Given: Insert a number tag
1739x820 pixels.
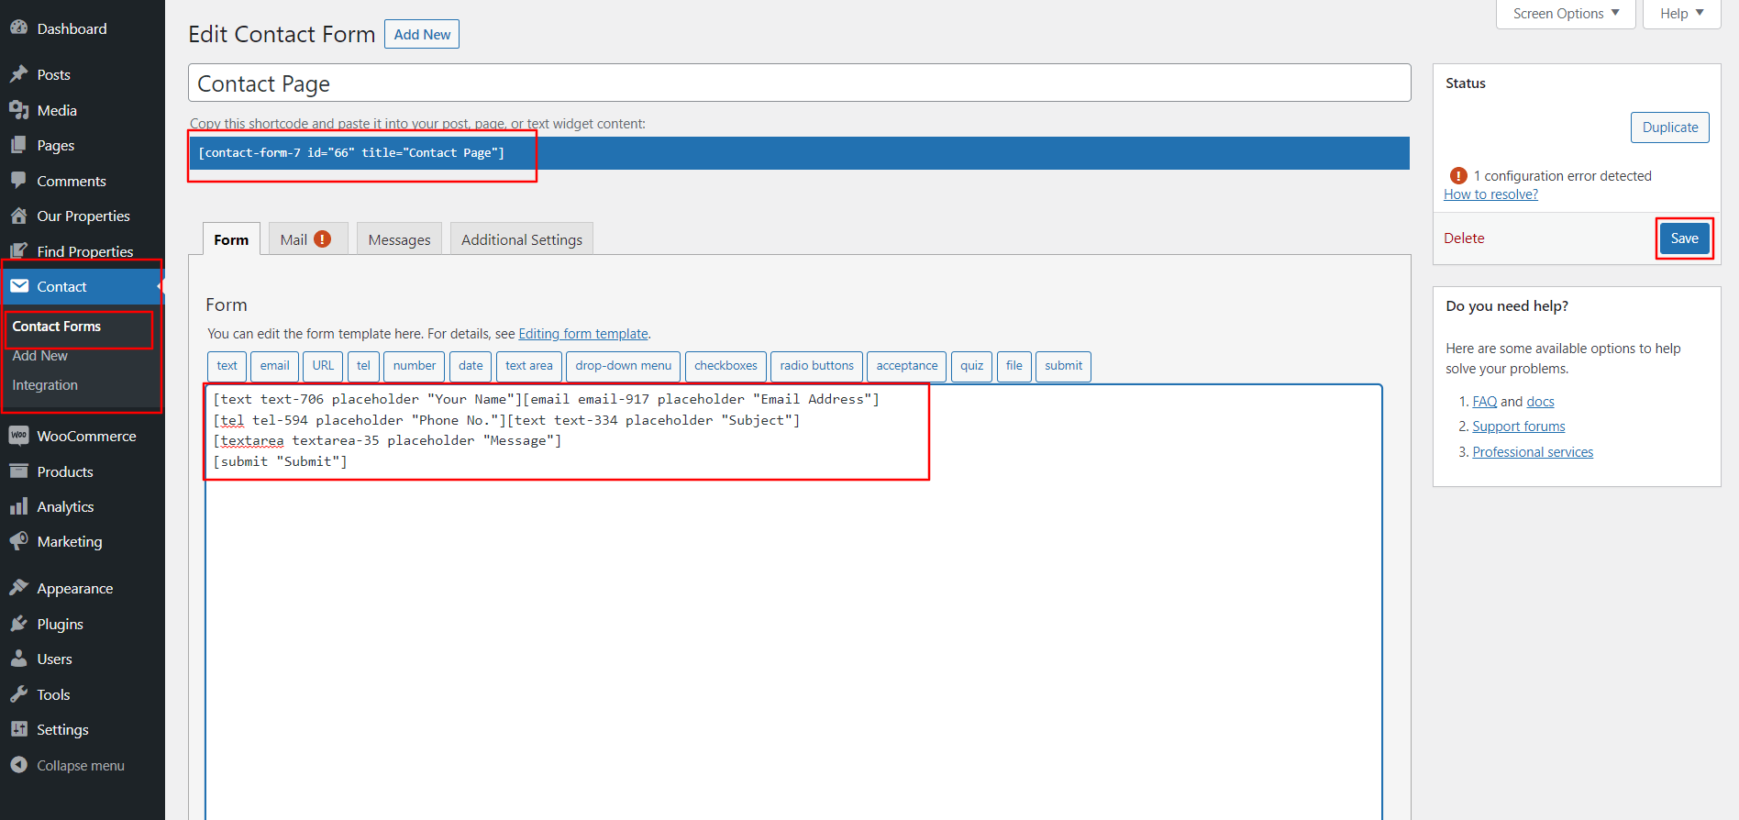Looking at the screenshot, I should (x=415, y=366).
